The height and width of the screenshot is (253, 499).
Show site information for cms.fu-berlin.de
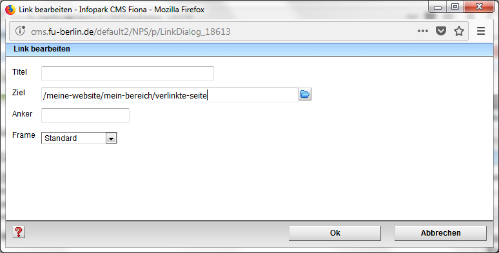point(20,31)
